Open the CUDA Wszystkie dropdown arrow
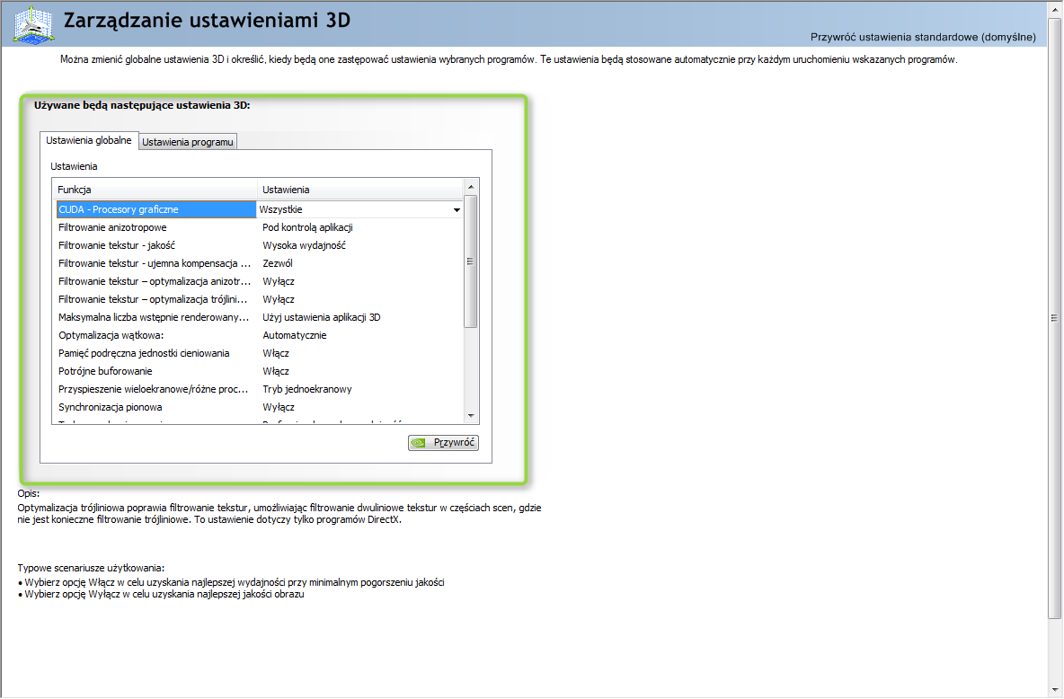The height and width of the screenshot is (699, 1064). pos(457,209)
